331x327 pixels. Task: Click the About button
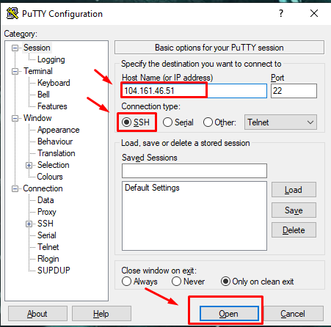[x=37, y=314]
